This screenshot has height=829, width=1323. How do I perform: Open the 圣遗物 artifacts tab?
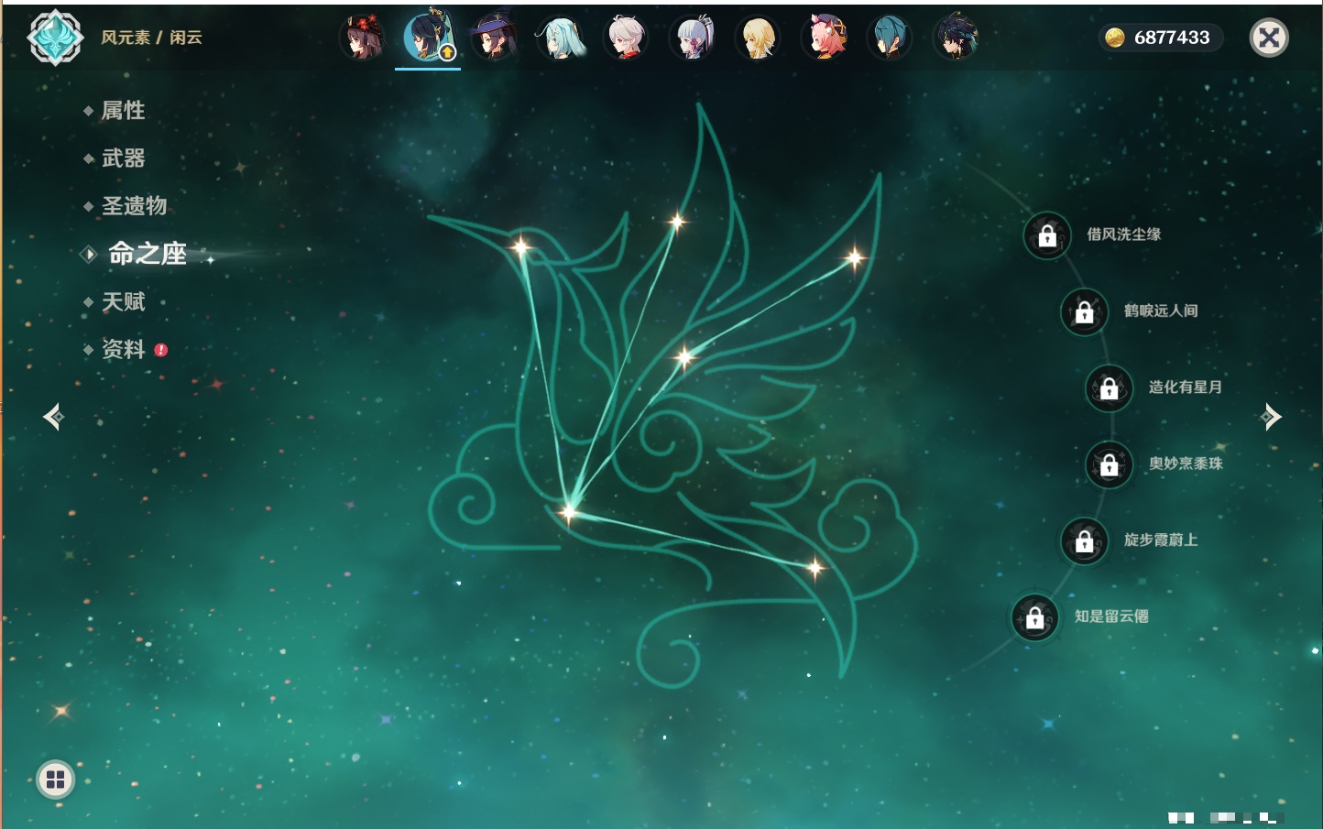point(134,206)
